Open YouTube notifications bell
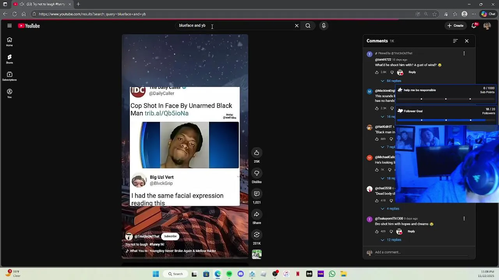 [x=474, y=26]
